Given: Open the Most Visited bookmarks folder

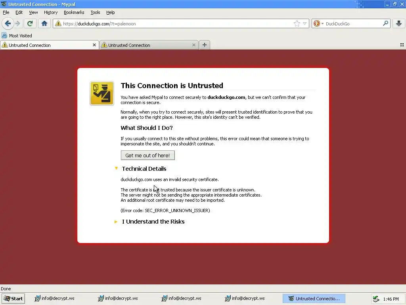Looking at the screenshot, I should 17,35.
